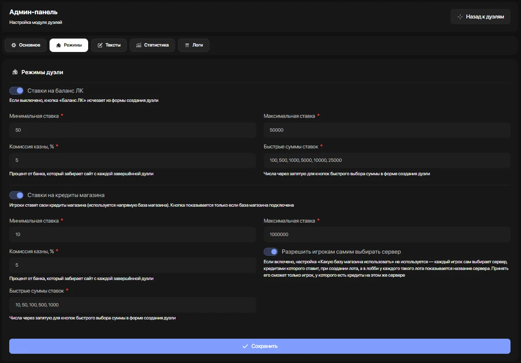The image size is (521, 363).
Task: Click the Ставки на баланс ЛК label
Action: 55,91
